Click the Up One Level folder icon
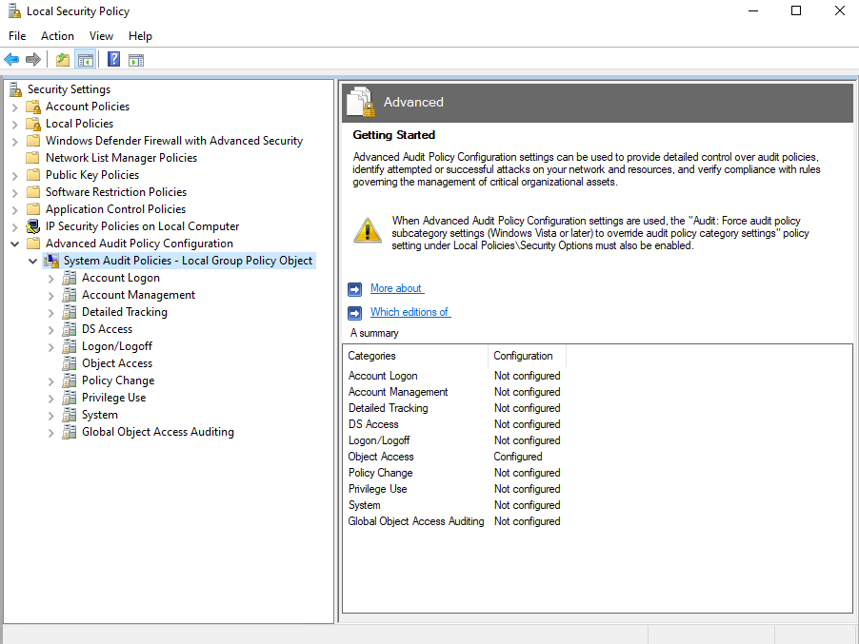This screenshot has width=859, height=644. [63, 60]
